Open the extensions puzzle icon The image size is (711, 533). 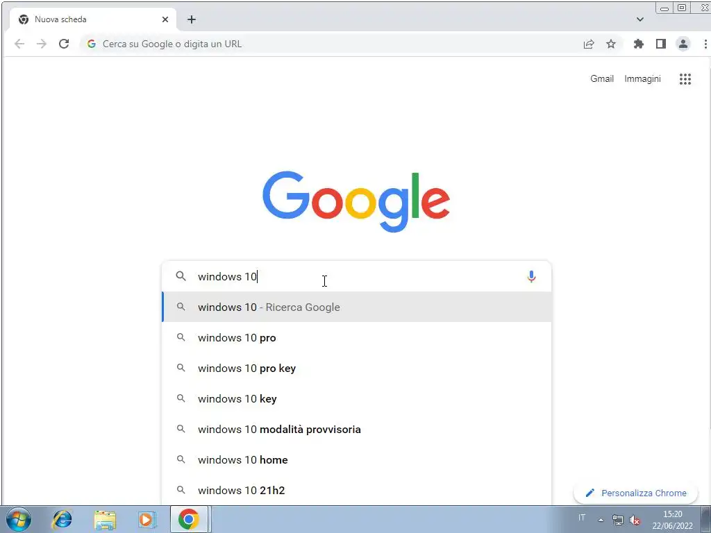pos(639,44)
